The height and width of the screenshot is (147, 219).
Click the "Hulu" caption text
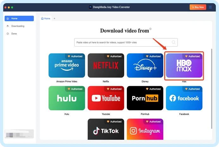pyautogui.click(x=67, y=114)
